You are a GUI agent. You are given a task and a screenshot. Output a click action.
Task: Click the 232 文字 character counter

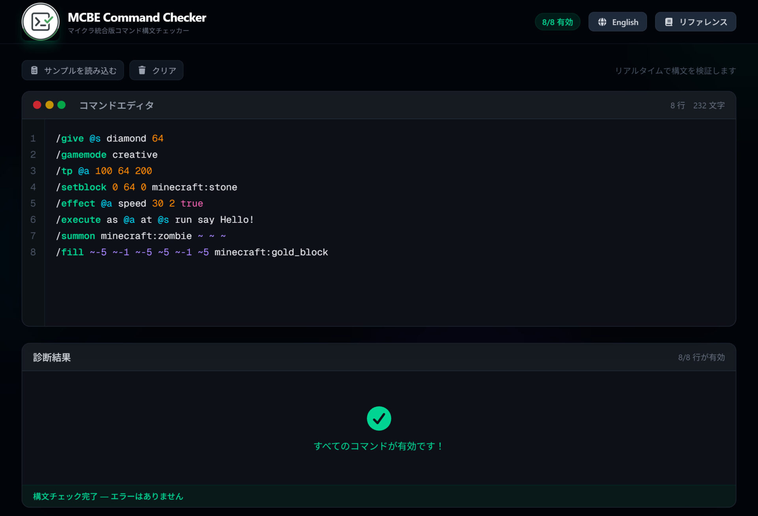pos(709,105)
